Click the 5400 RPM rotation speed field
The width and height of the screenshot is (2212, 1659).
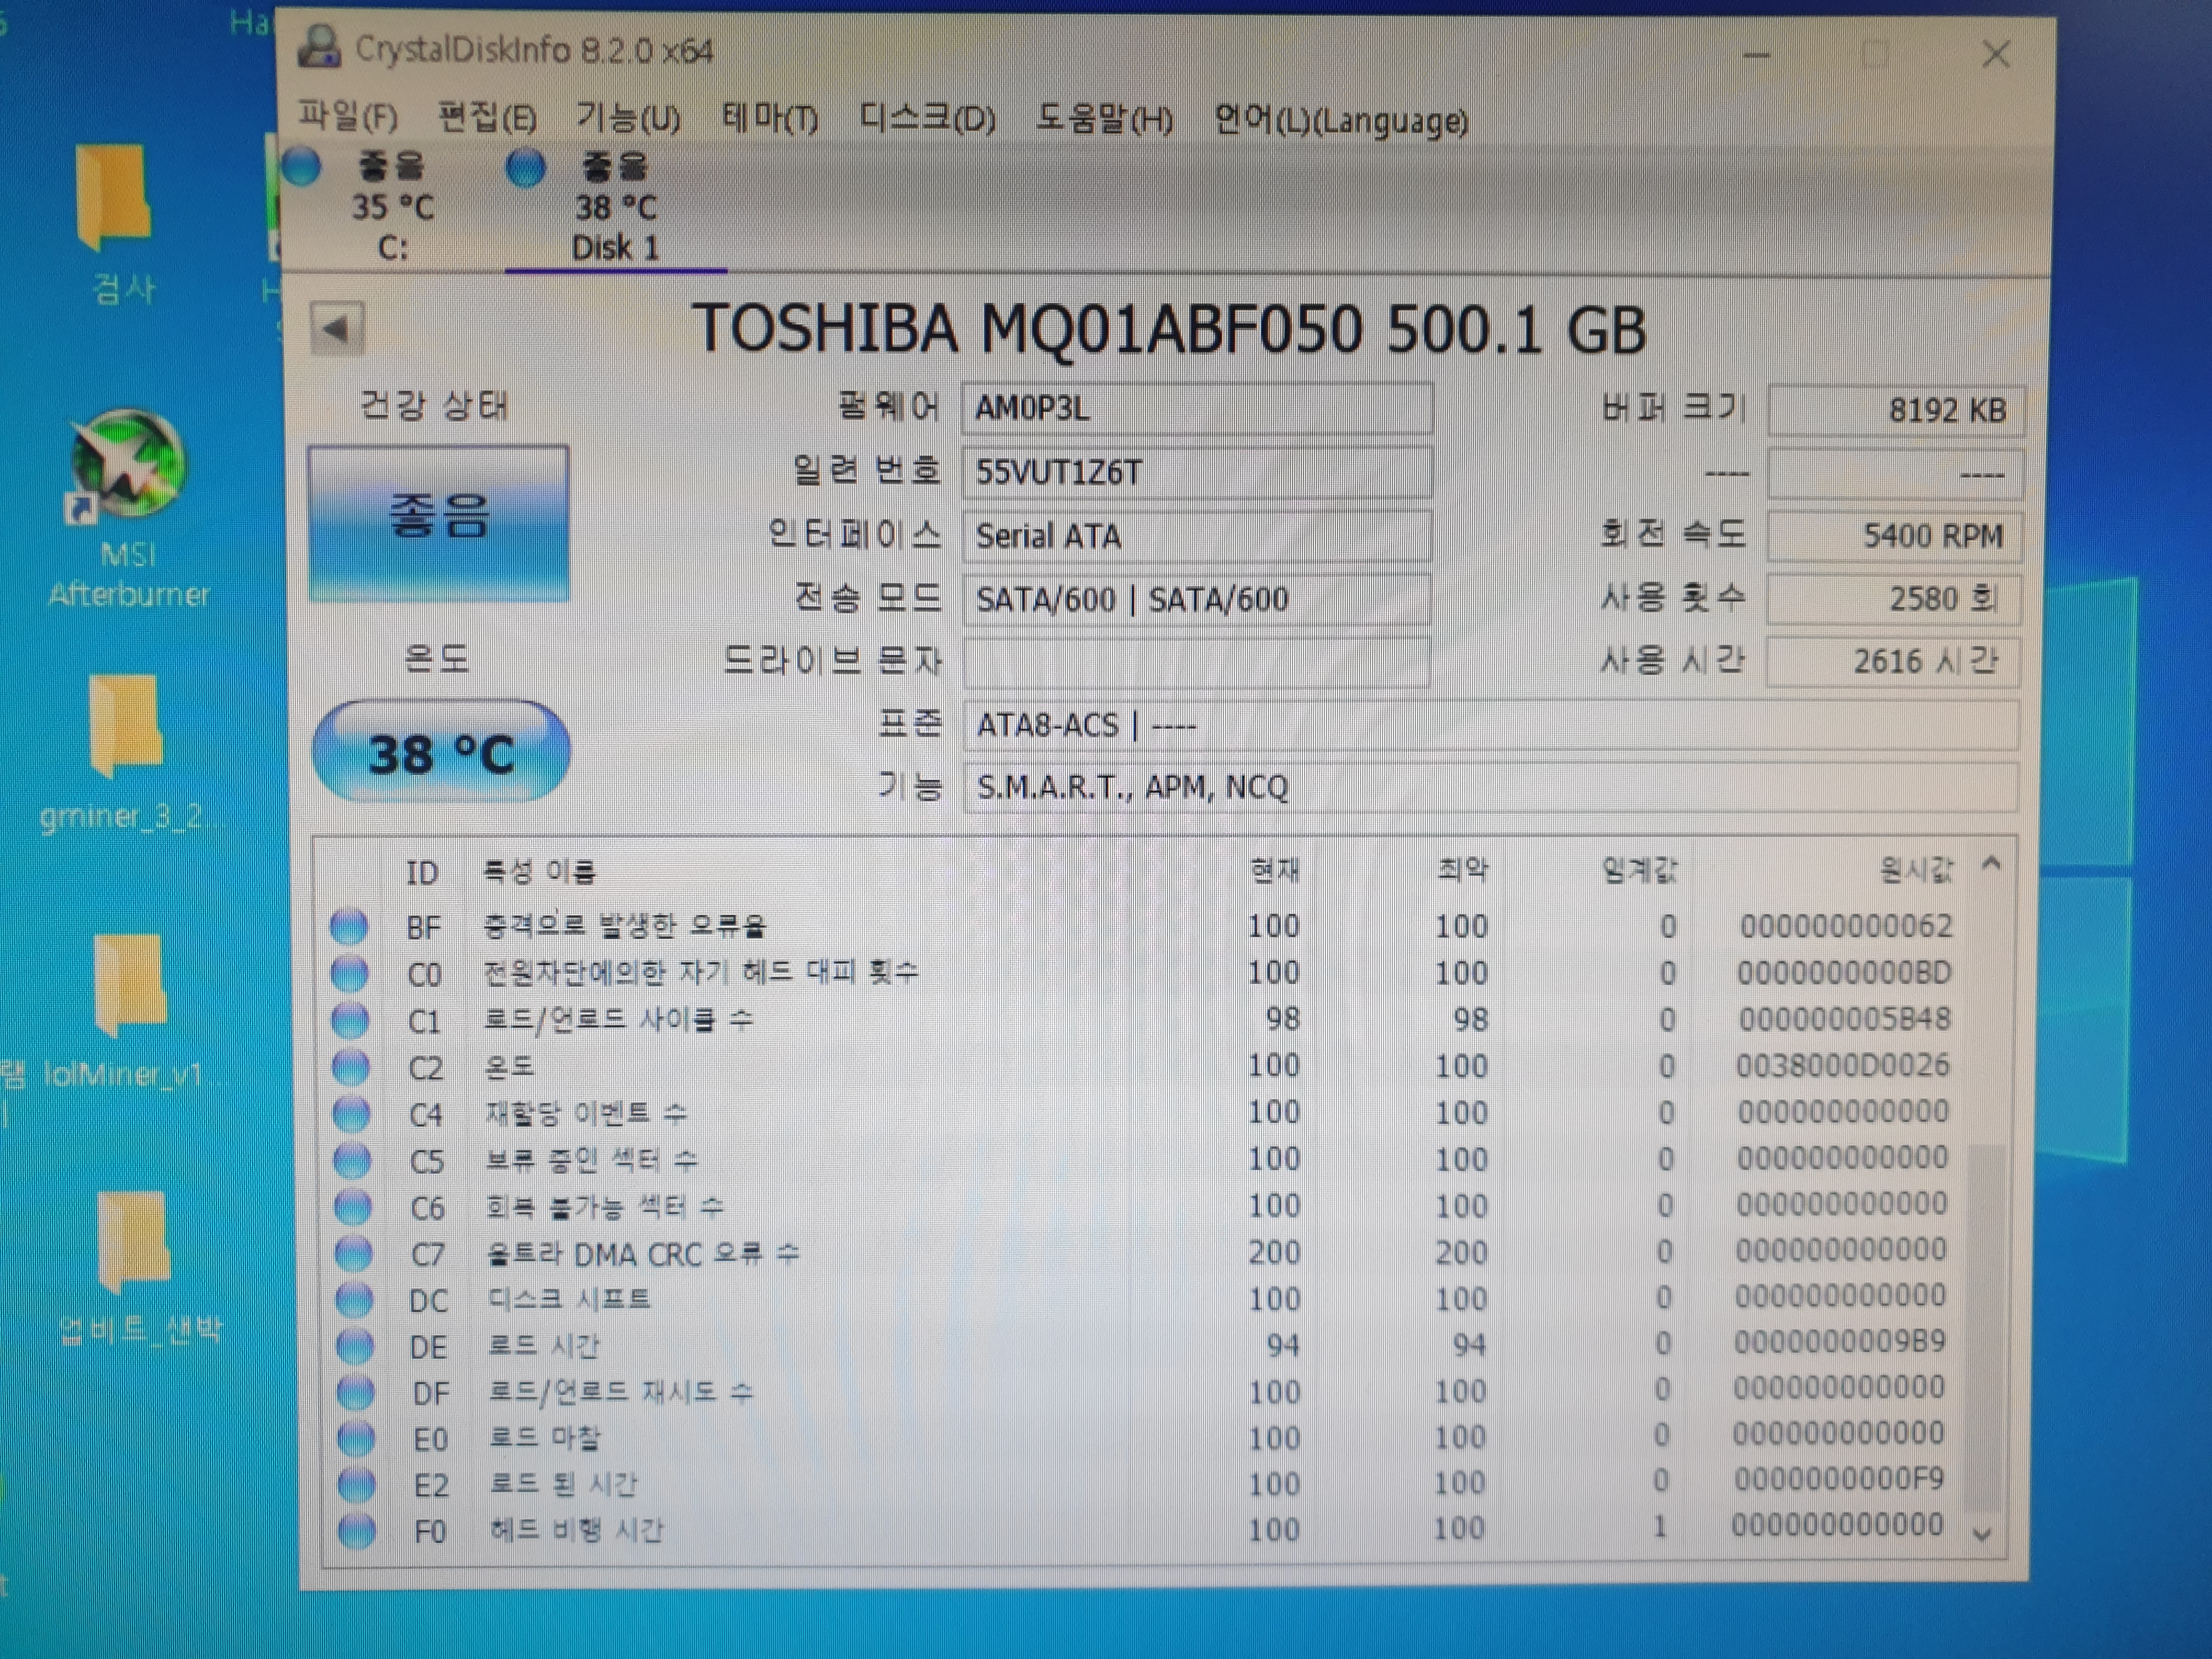(x=1895, y=536)
